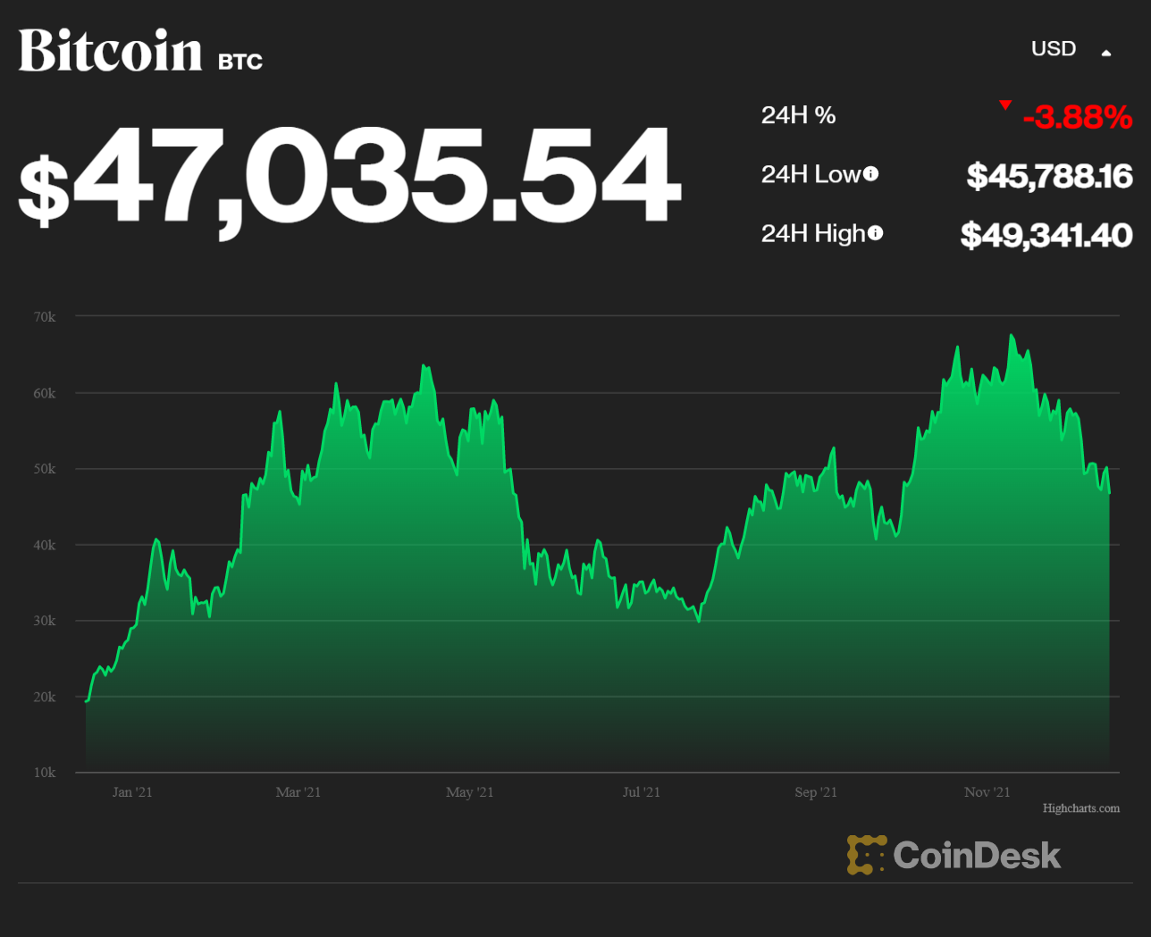Click the BTC ticker symbol
The width and height of the screenshot is (1151, 937).
pyautogui.click(x=239, y=61)
